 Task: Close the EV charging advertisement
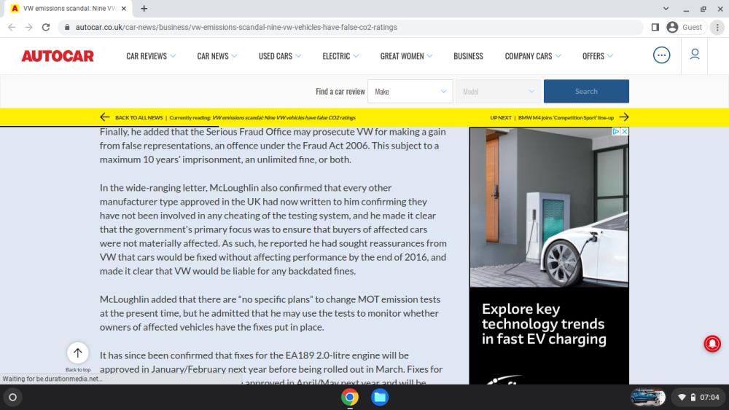[625, 132]
